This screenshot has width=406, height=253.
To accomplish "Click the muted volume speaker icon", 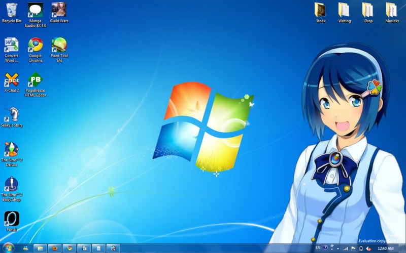I will (368, 248).
